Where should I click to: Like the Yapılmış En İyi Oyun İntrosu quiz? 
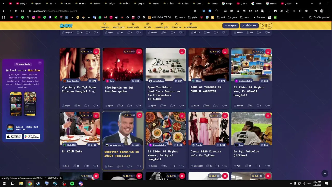tap(96, 106)
